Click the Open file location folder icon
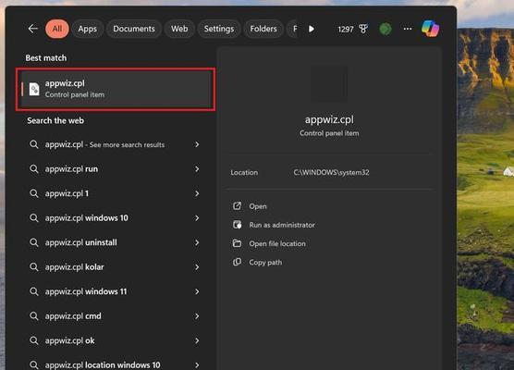 (237, 243)
